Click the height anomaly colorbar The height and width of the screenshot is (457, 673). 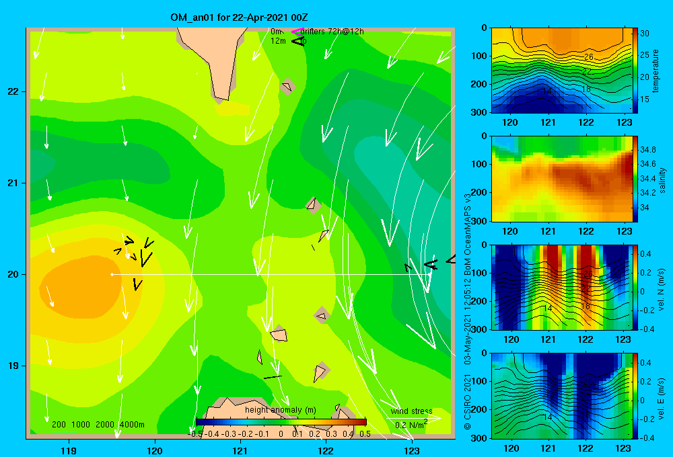pyautogui.click(x=281, y=422)
